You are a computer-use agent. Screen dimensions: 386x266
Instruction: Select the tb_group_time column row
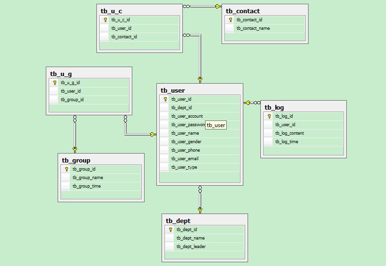pyautogui.click(x=86, y=186)
